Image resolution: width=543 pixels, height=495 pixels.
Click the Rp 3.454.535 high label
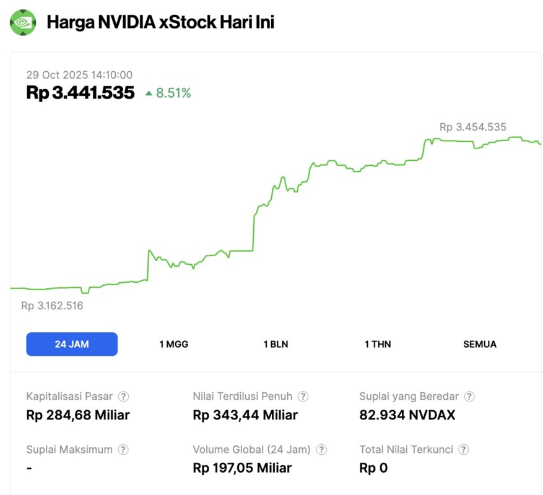click(x=473, y=127)
